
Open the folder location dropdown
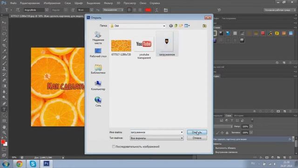click(164, 26)
